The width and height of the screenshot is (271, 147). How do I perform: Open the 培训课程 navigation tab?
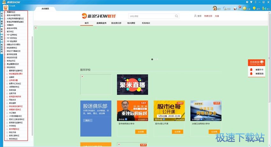pos(131,23)
